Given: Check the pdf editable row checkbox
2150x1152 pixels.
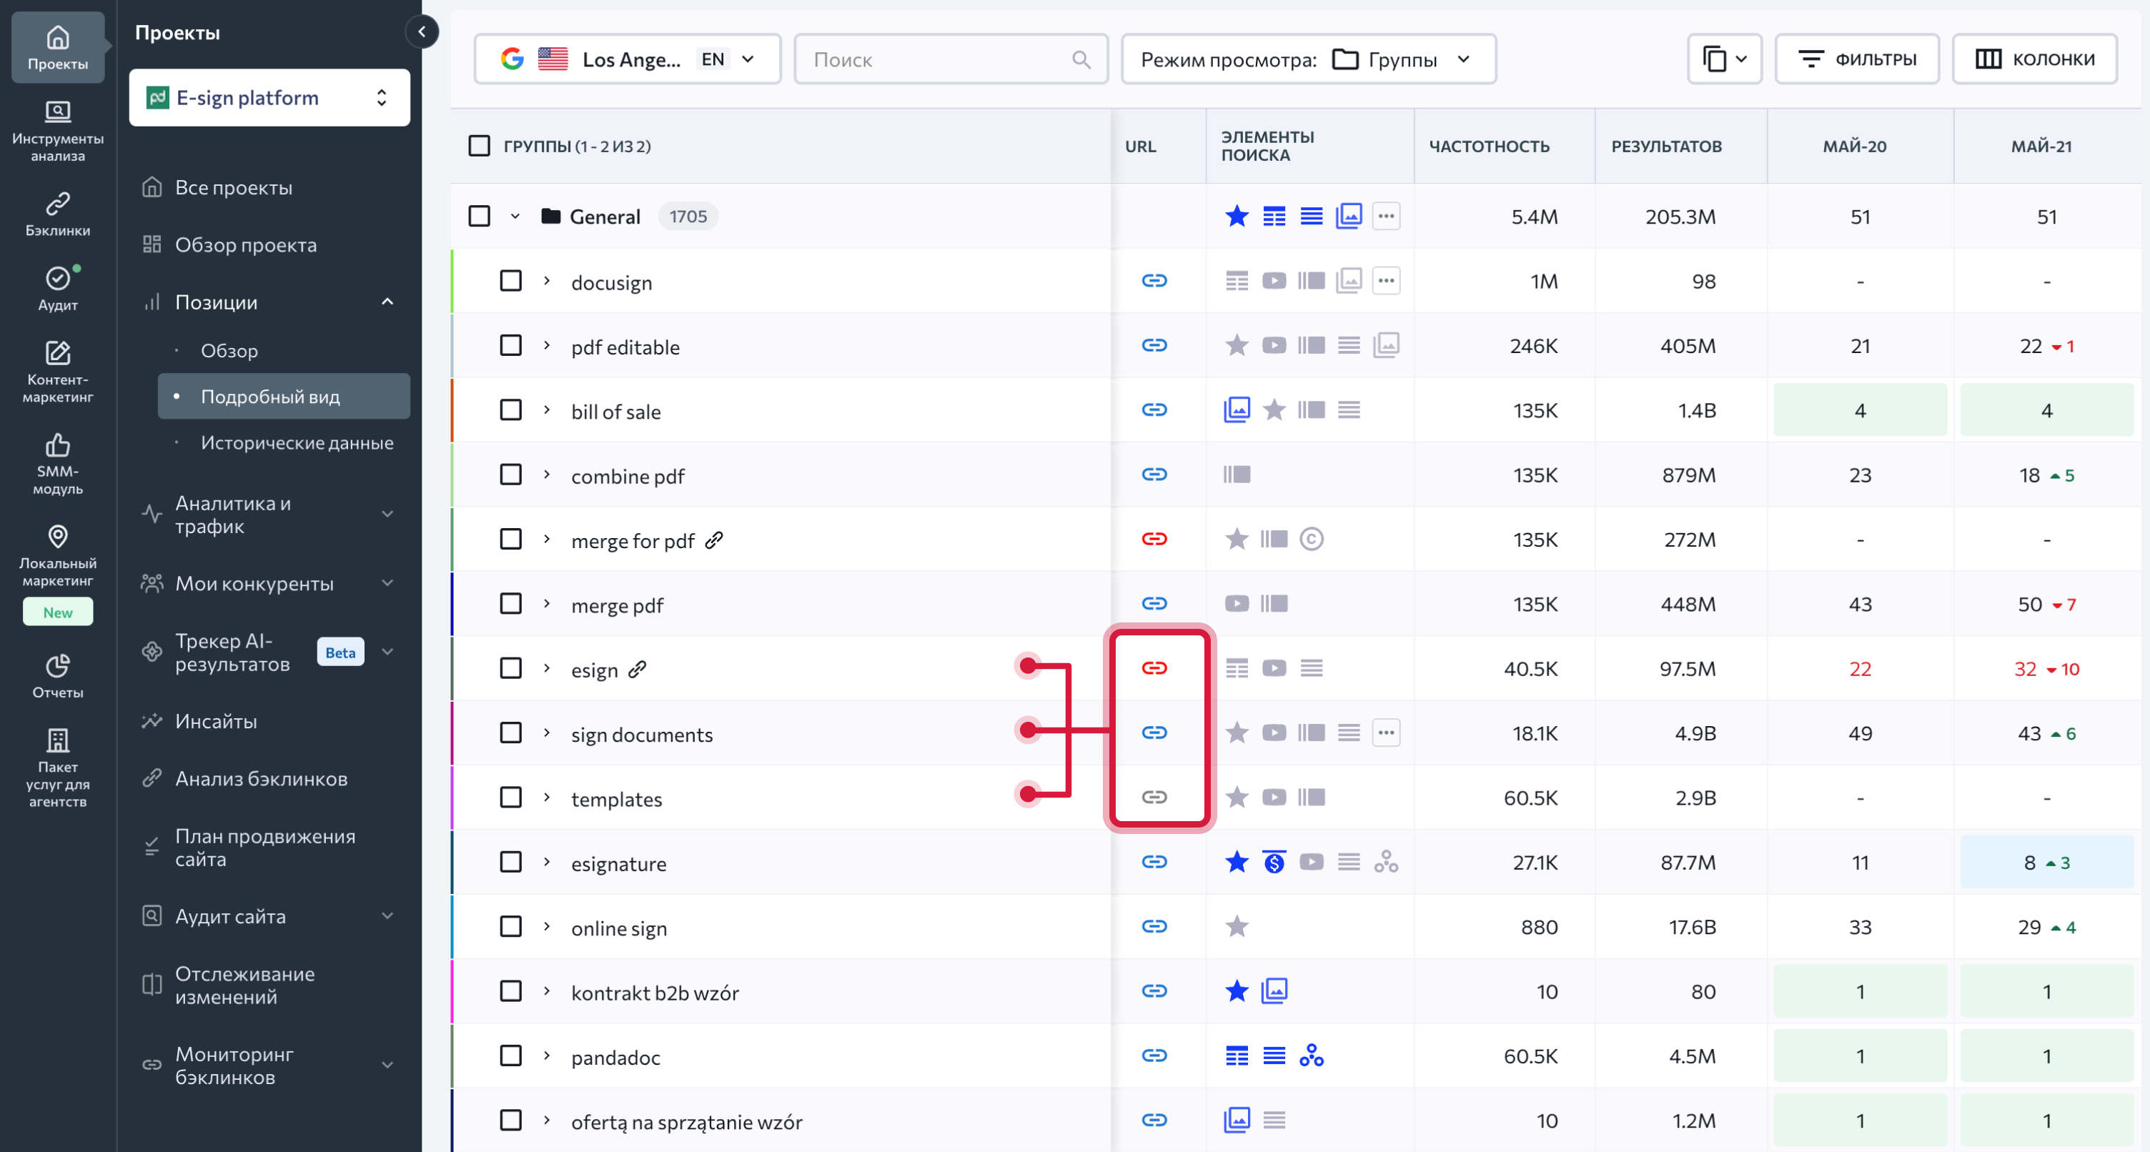Looking at the screenshot, I should [x=511, y=346].
